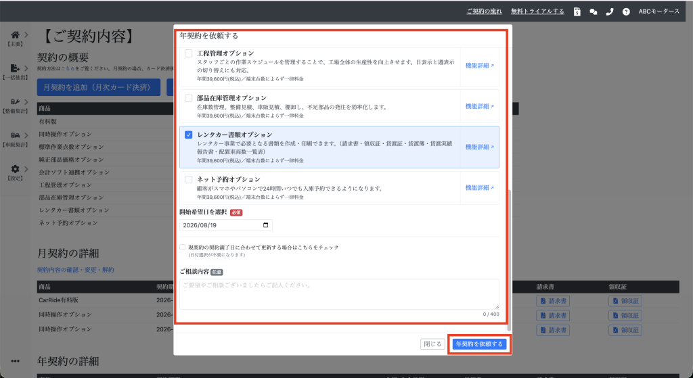Click the 開始希望日 date input field
The height and width of the screenshot is (378, 693).
[226, 225]
